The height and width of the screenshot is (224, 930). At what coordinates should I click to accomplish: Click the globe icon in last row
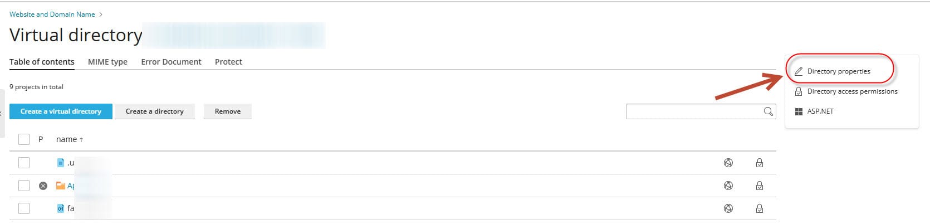tap(728, 208)
